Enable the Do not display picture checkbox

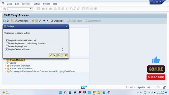click(7, 46)
